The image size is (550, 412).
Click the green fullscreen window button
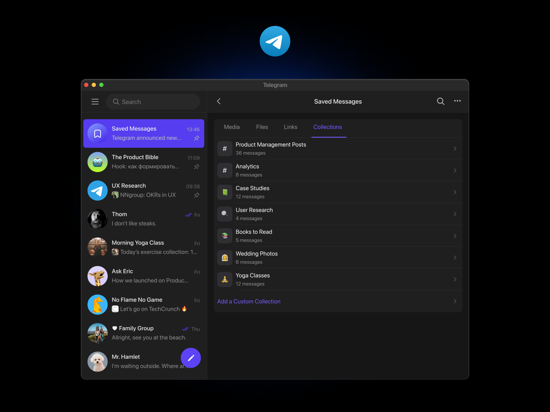click(x=101, y=85)
